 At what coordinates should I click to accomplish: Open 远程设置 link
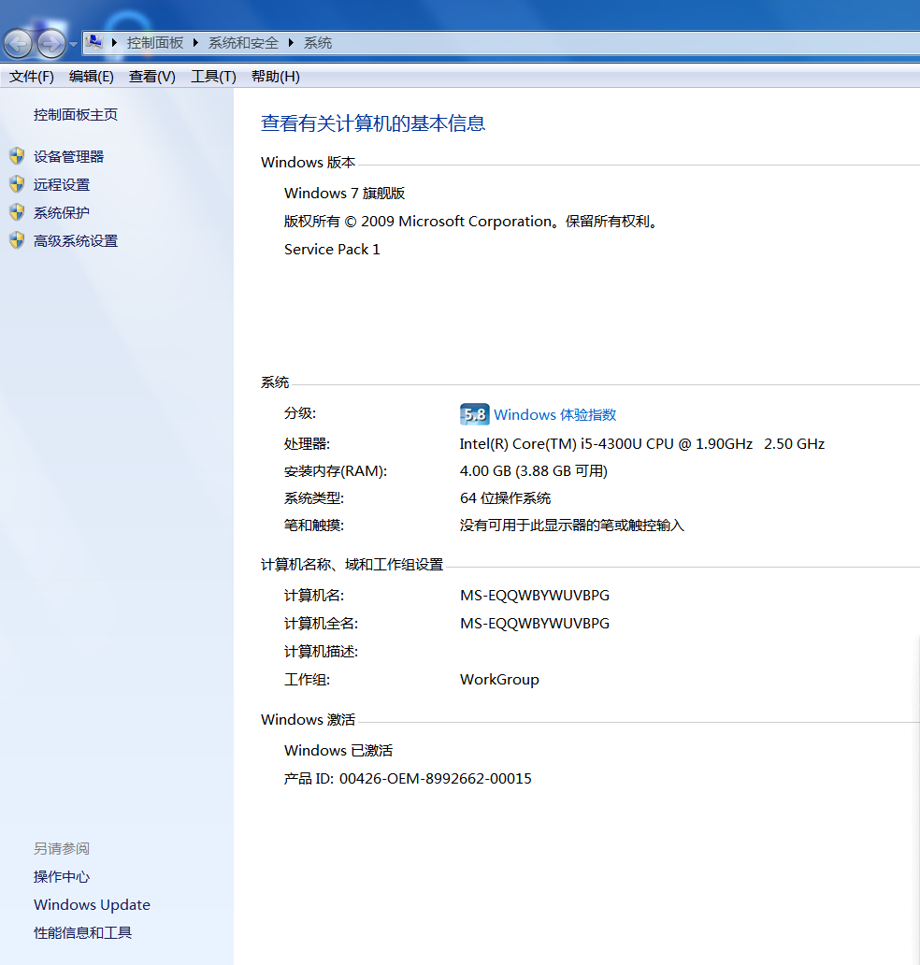click(x=62, y=184)
